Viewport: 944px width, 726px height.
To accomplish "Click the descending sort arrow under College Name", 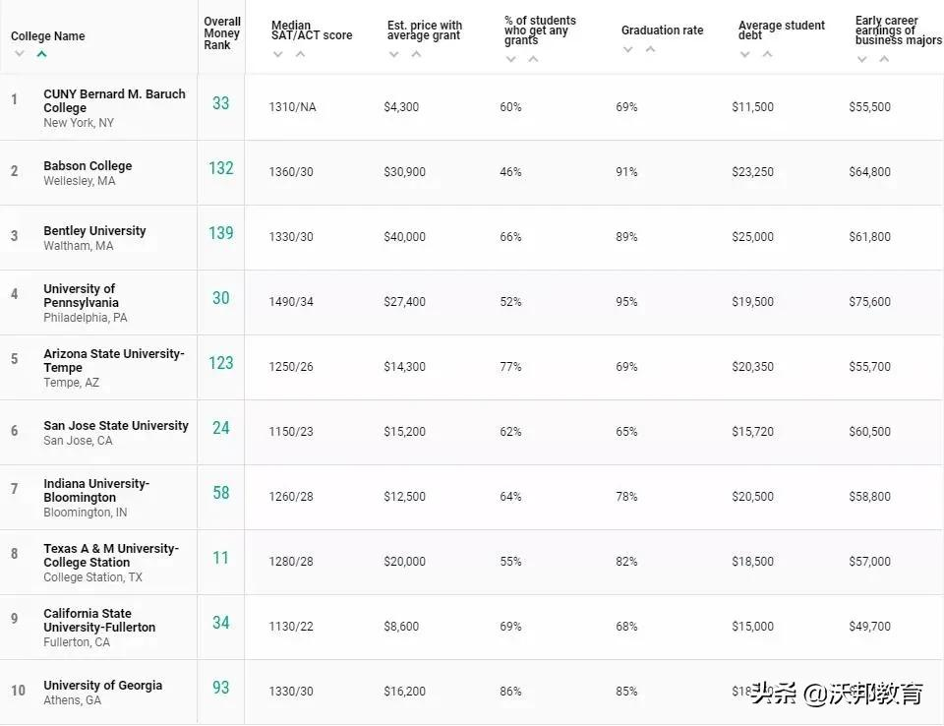I will pyautogui.click(x=18, y=54).
